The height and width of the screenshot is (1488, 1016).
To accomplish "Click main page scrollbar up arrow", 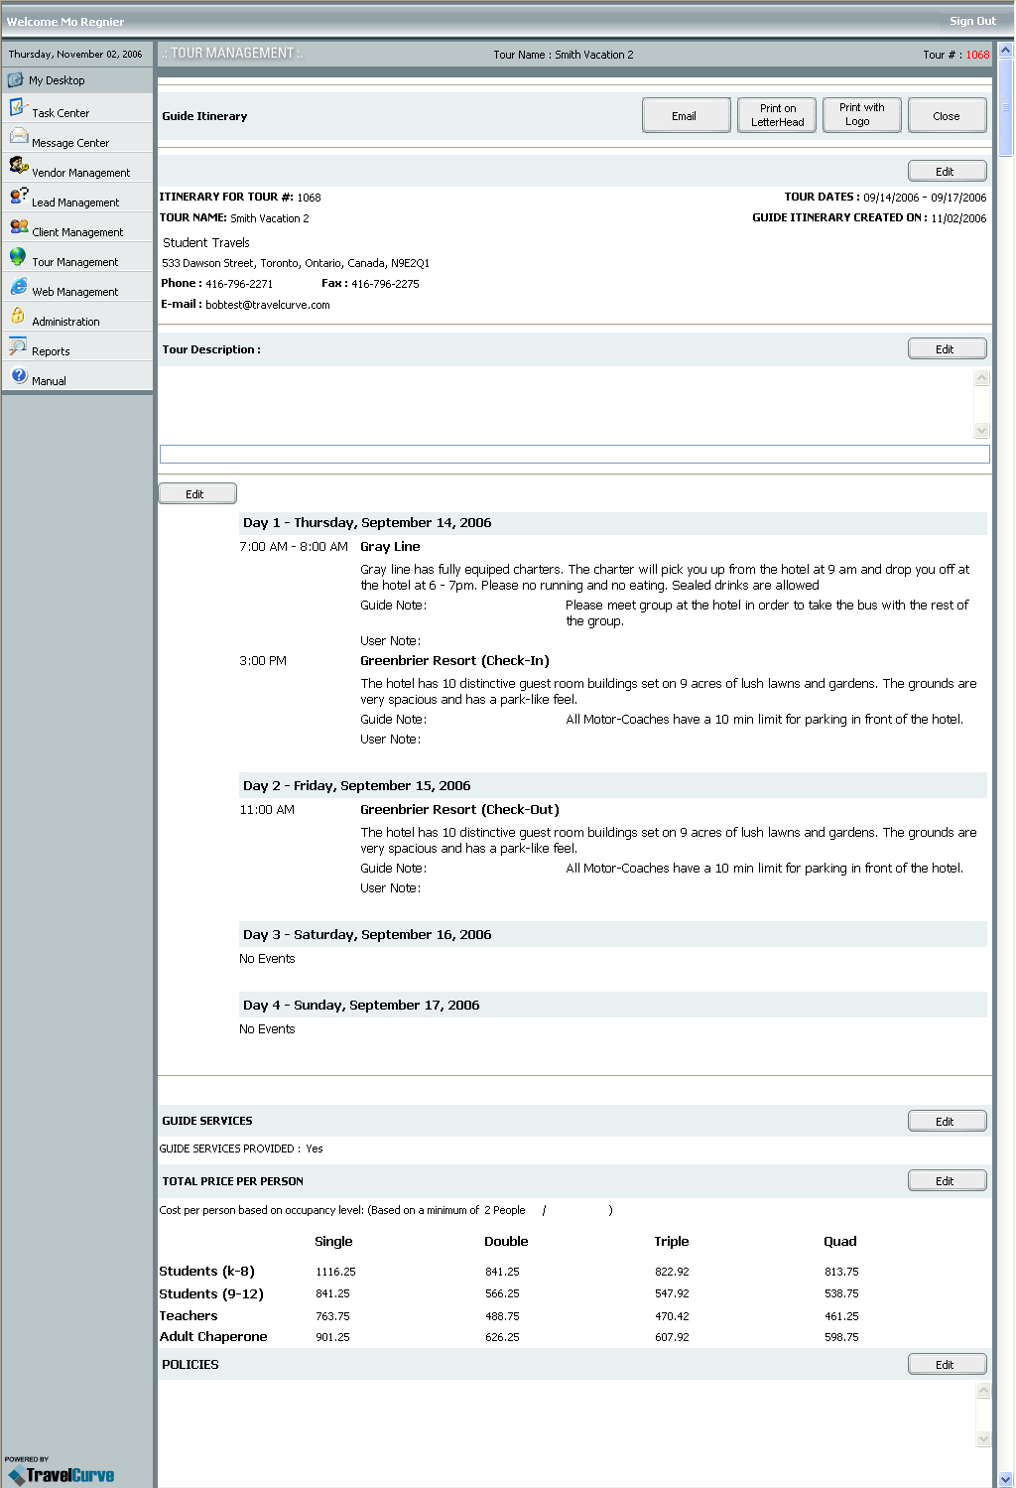I will 1006,49.
